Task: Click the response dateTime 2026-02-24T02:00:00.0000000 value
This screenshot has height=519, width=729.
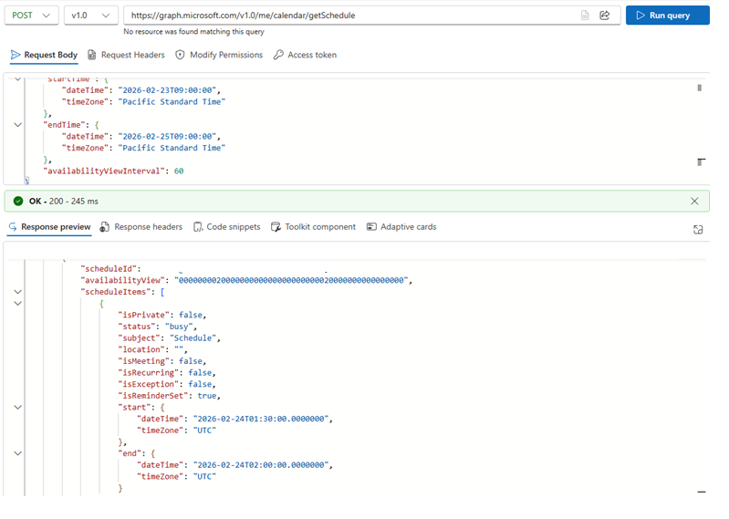Action: click(x=261, y=464)
